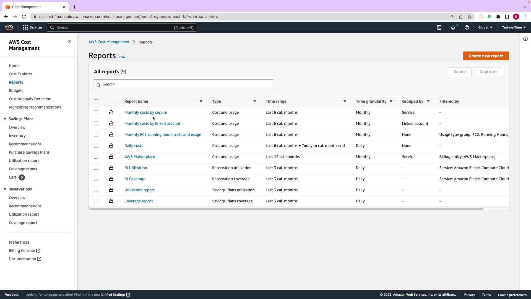Open the notifications bell
The height and width of the screenshot is (299, 531).
click(453, 27)
